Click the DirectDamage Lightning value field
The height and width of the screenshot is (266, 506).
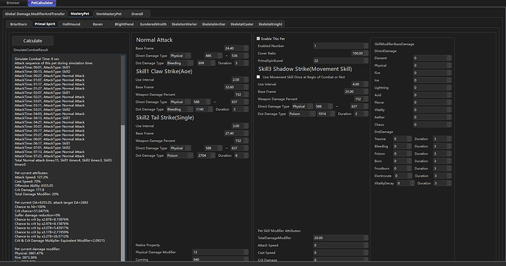coord(432,88)
